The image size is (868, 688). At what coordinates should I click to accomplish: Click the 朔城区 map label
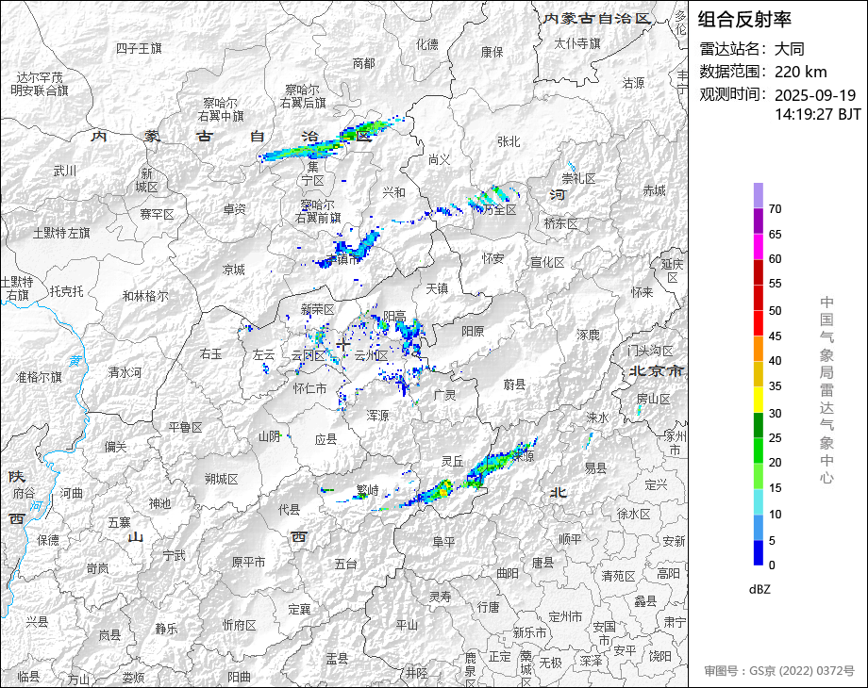(x=222, y=480)
